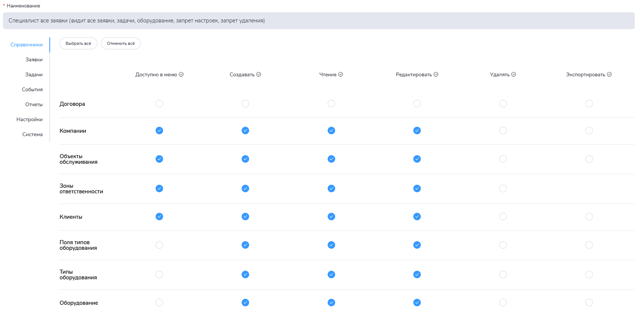The width and height of the screenshot is (637, 316).
Task: Click the check-all icon beside Удалять
Action: 514,74
